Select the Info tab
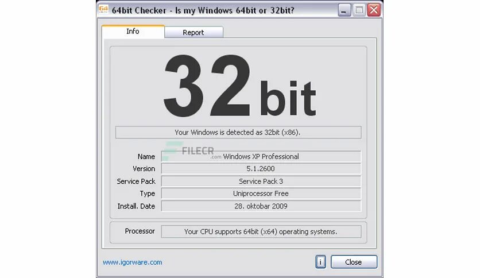Screen dimensions: 480x278 (133, 31)
